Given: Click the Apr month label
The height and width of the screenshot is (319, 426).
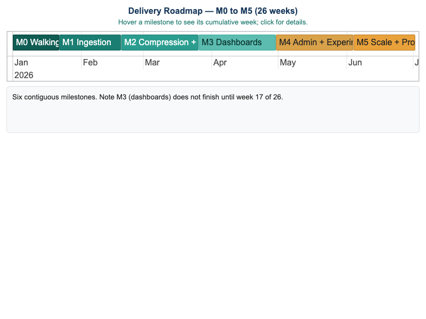Looking at the screenshot, I should pyautogui.click(x=220, y=63).
